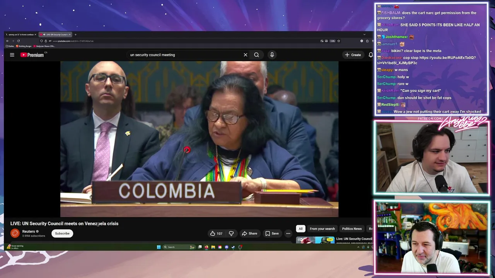Clear the search text with the X

point(245,55)
